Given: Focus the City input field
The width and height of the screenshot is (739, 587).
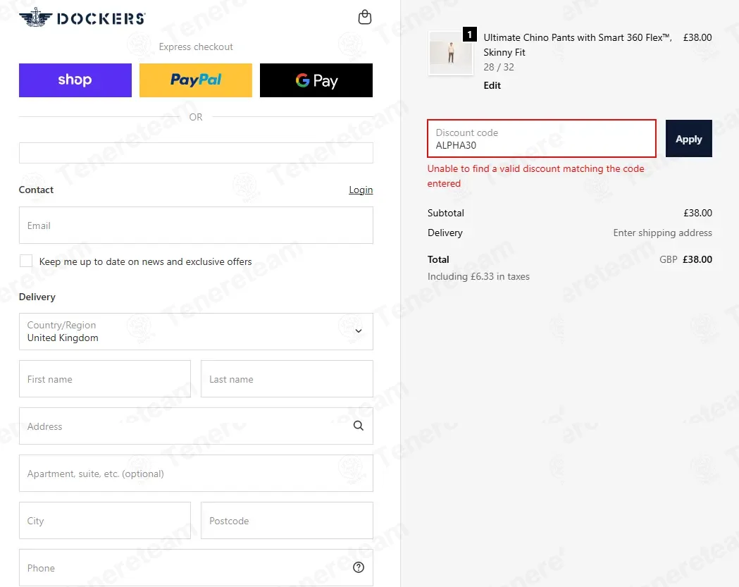Looking at the screenshot, I should point(105,521).
